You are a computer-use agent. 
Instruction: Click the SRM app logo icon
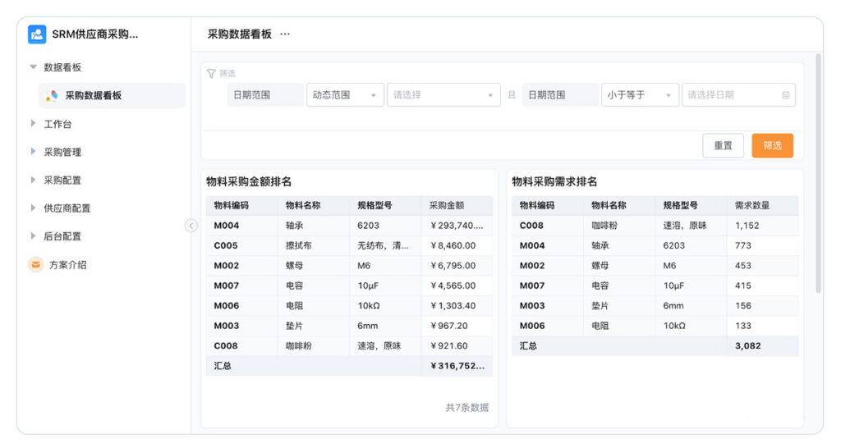click(37, 34)
